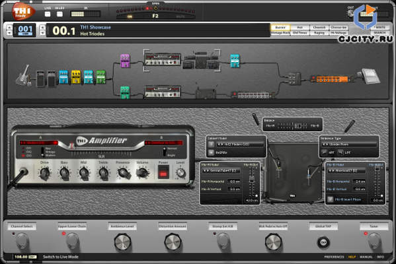Image resolution: width=396 pixels, height=264 pixels.
Task: Click Switch to Live Mode text
Action: point(61,257)
